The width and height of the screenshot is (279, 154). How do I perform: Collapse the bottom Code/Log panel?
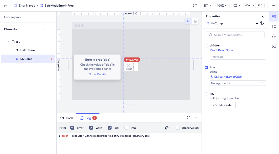tap(196, 118)
